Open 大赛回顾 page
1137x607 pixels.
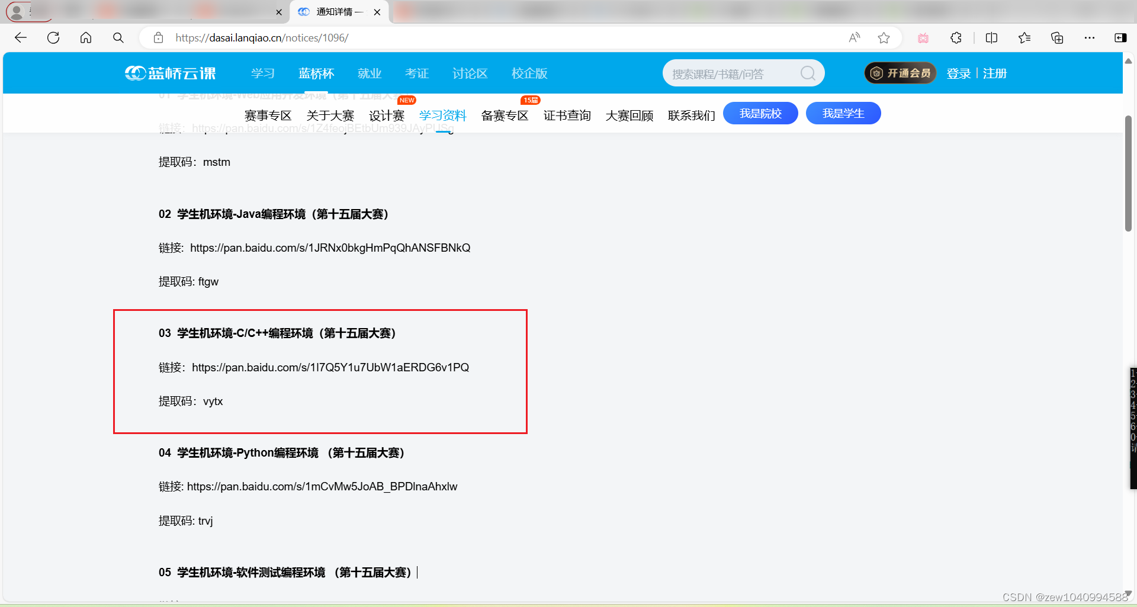click(x=629, y=115)
